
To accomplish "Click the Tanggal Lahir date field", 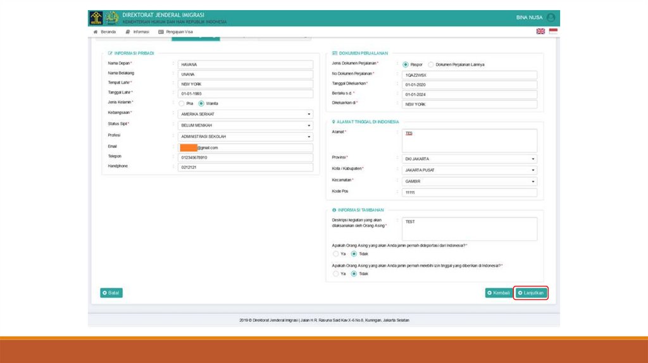I will pos(246,94).
